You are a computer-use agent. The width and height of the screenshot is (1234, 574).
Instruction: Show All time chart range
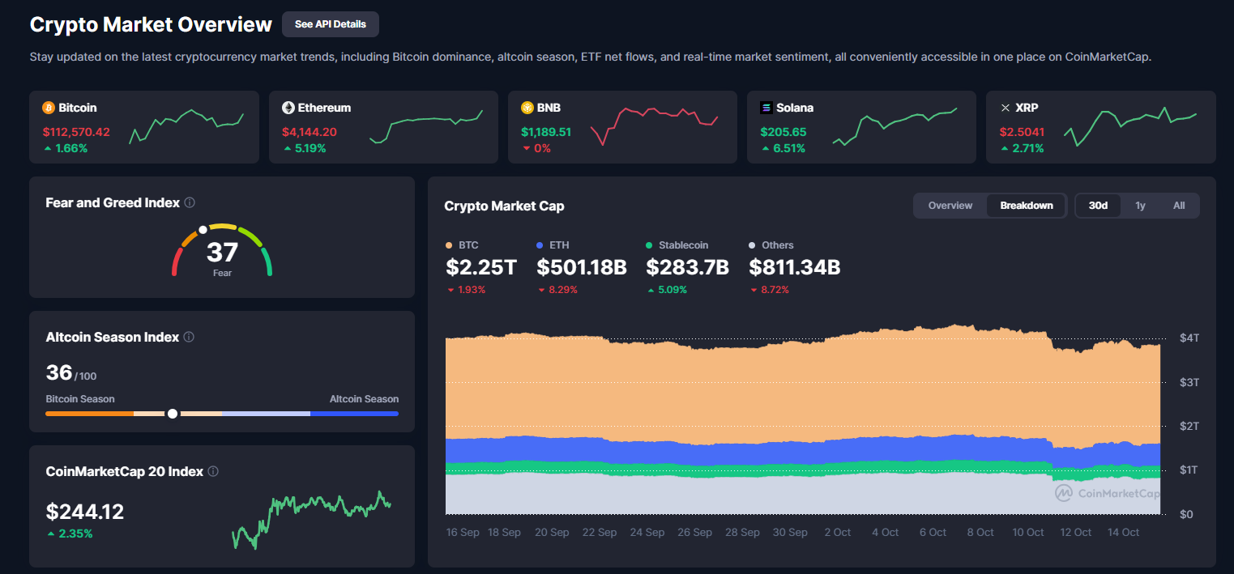(x=1178, y=206)
